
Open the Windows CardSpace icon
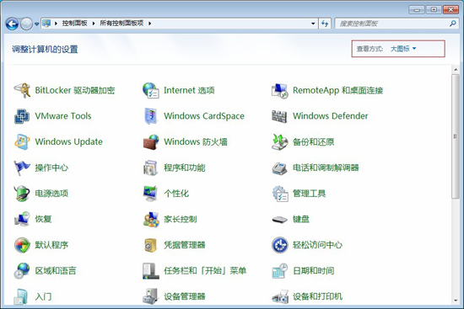151,116
